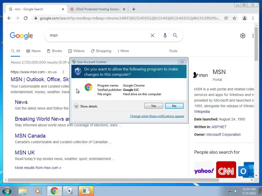Select the All results tab
Image resolution: width=262 pixels, height=196 pixels.
[x=15, y=51]
